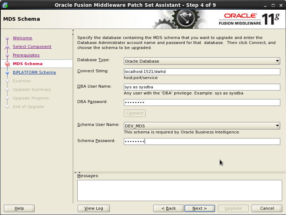The width and height of the screenshot is (286, 215).
Task: Go to Select Component step
Action: (x=32, y=47)
